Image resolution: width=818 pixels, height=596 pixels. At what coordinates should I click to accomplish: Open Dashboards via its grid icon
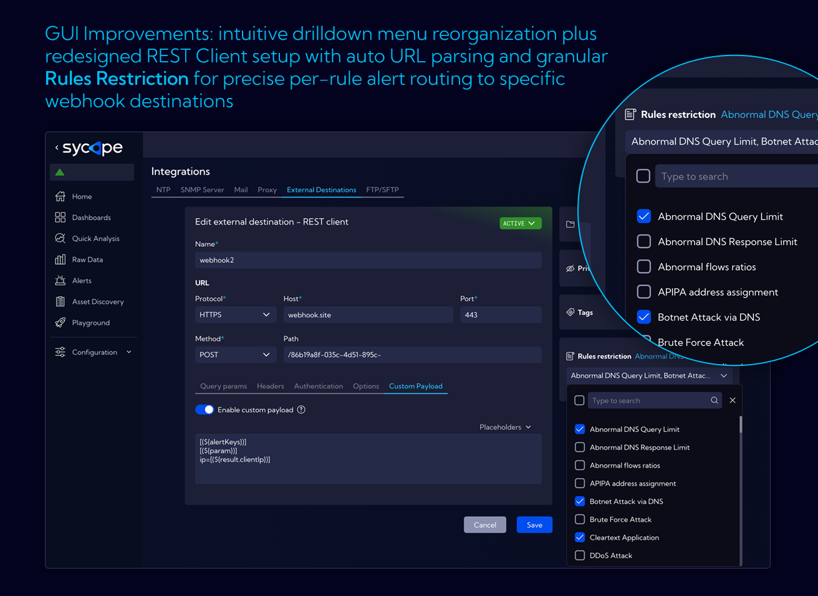[60, 218]
